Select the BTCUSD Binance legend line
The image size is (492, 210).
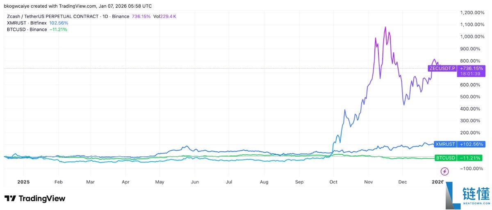pos(27,29)
